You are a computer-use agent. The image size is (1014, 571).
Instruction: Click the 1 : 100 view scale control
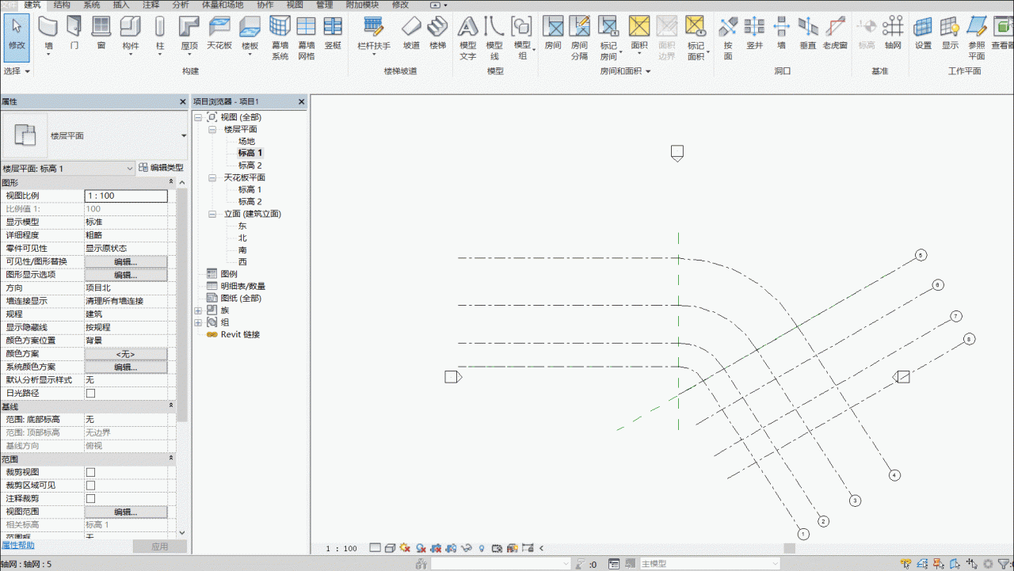[x=341, y=548]
